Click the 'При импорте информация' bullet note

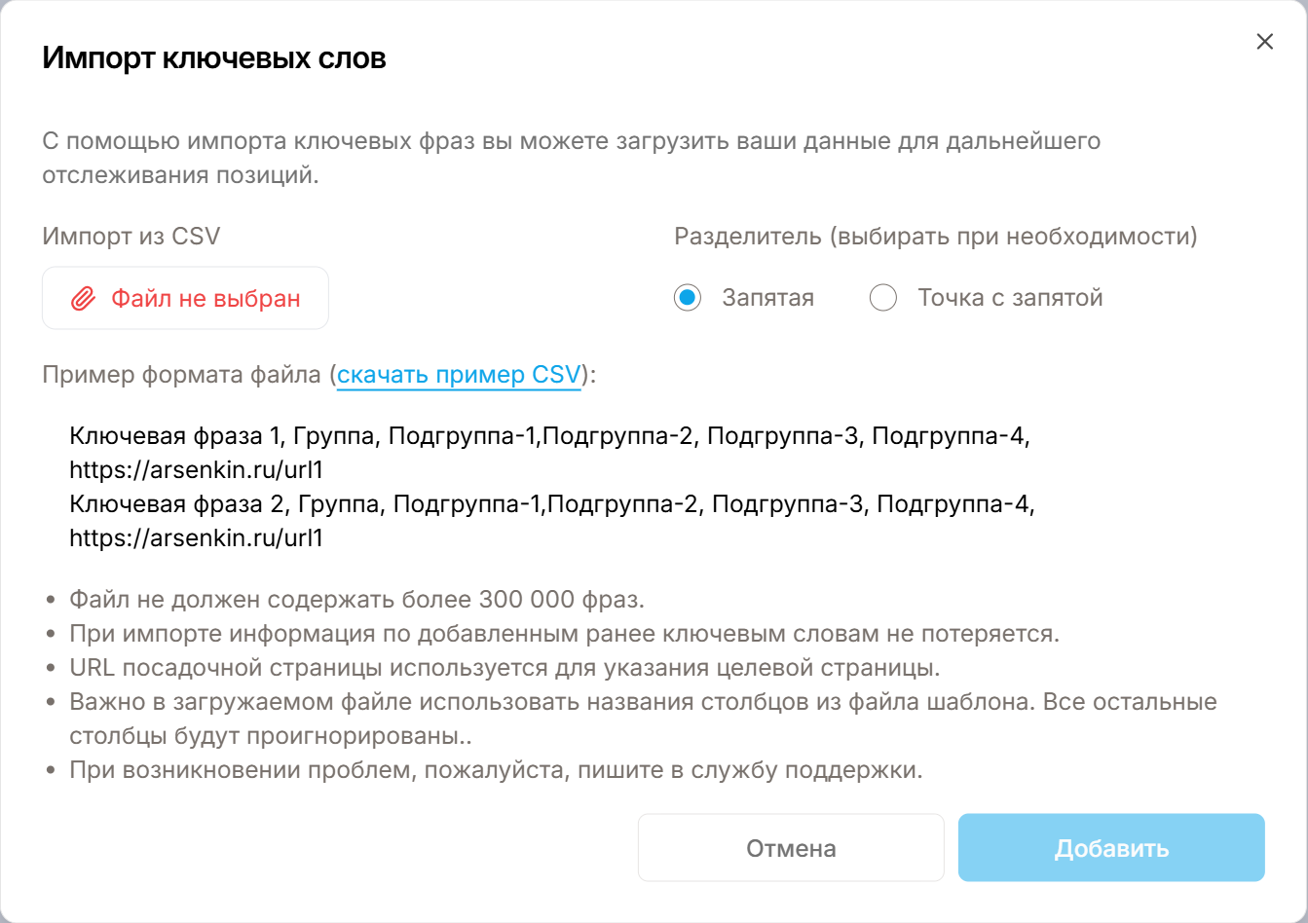point(563,633)
